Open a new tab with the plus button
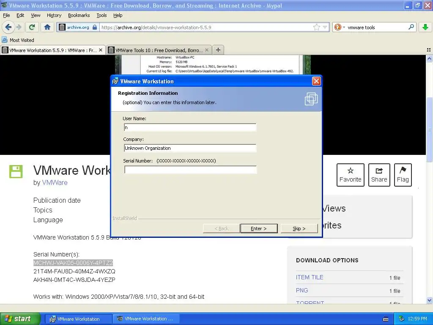This screenshot has height=325, width=433. point(218,50)
